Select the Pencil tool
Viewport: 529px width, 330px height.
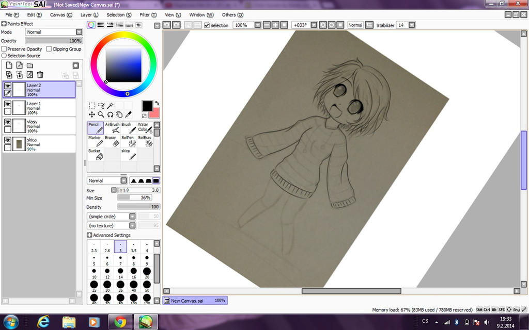96,128
